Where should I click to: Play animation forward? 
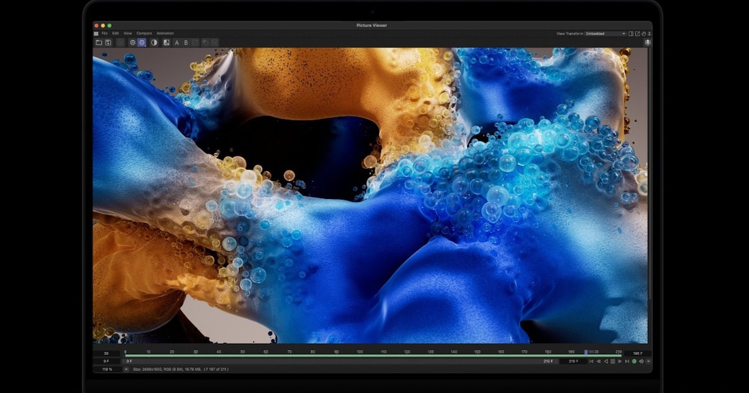point(620,361)
